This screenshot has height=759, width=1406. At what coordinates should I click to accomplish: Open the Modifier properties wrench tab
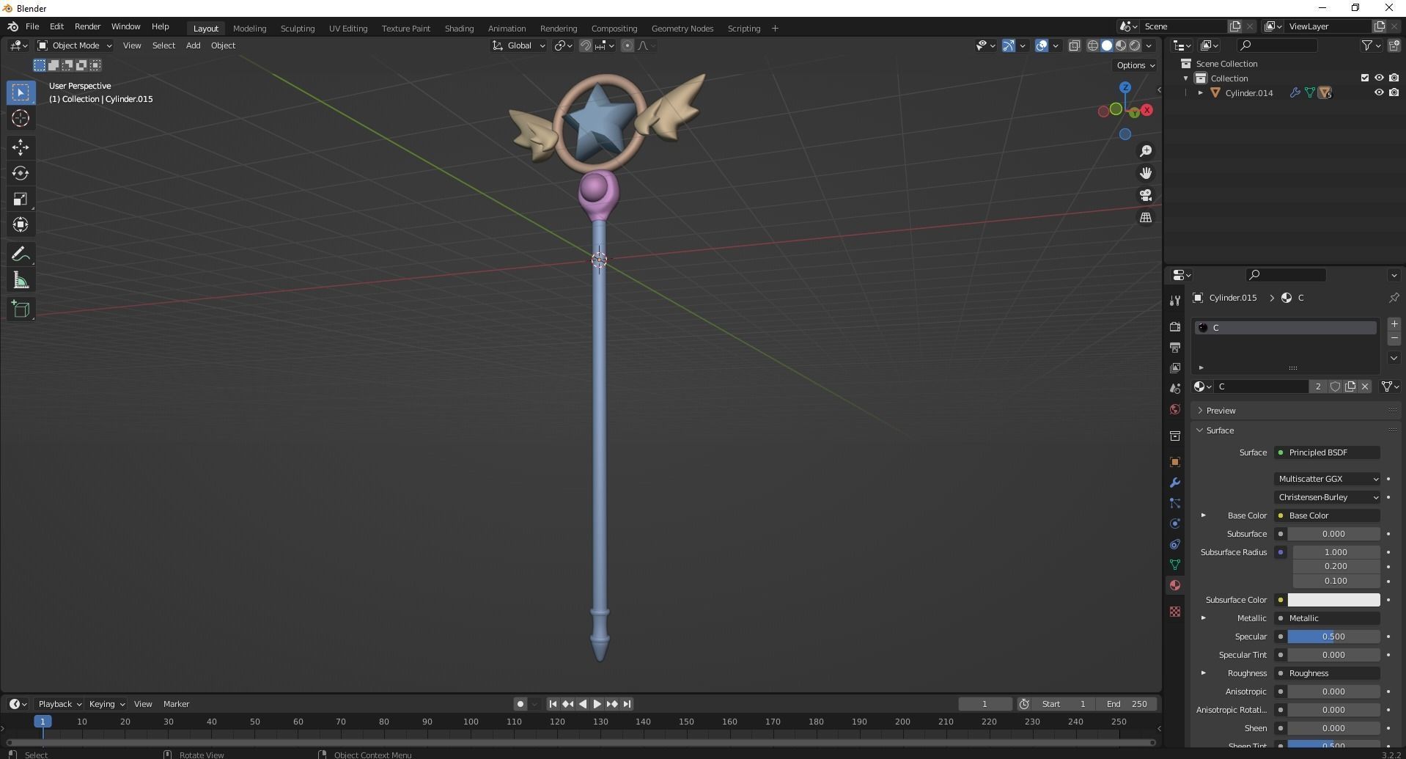pyautogui.click(x=1175, y=483)
